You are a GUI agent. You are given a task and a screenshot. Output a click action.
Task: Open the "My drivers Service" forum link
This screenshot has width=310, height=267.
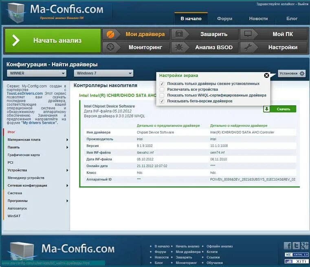[x=39, y=123]
